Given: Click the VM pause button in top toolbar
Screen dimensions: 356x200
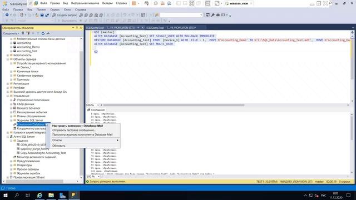Looking at the screenshot, I should click(134, 3).
